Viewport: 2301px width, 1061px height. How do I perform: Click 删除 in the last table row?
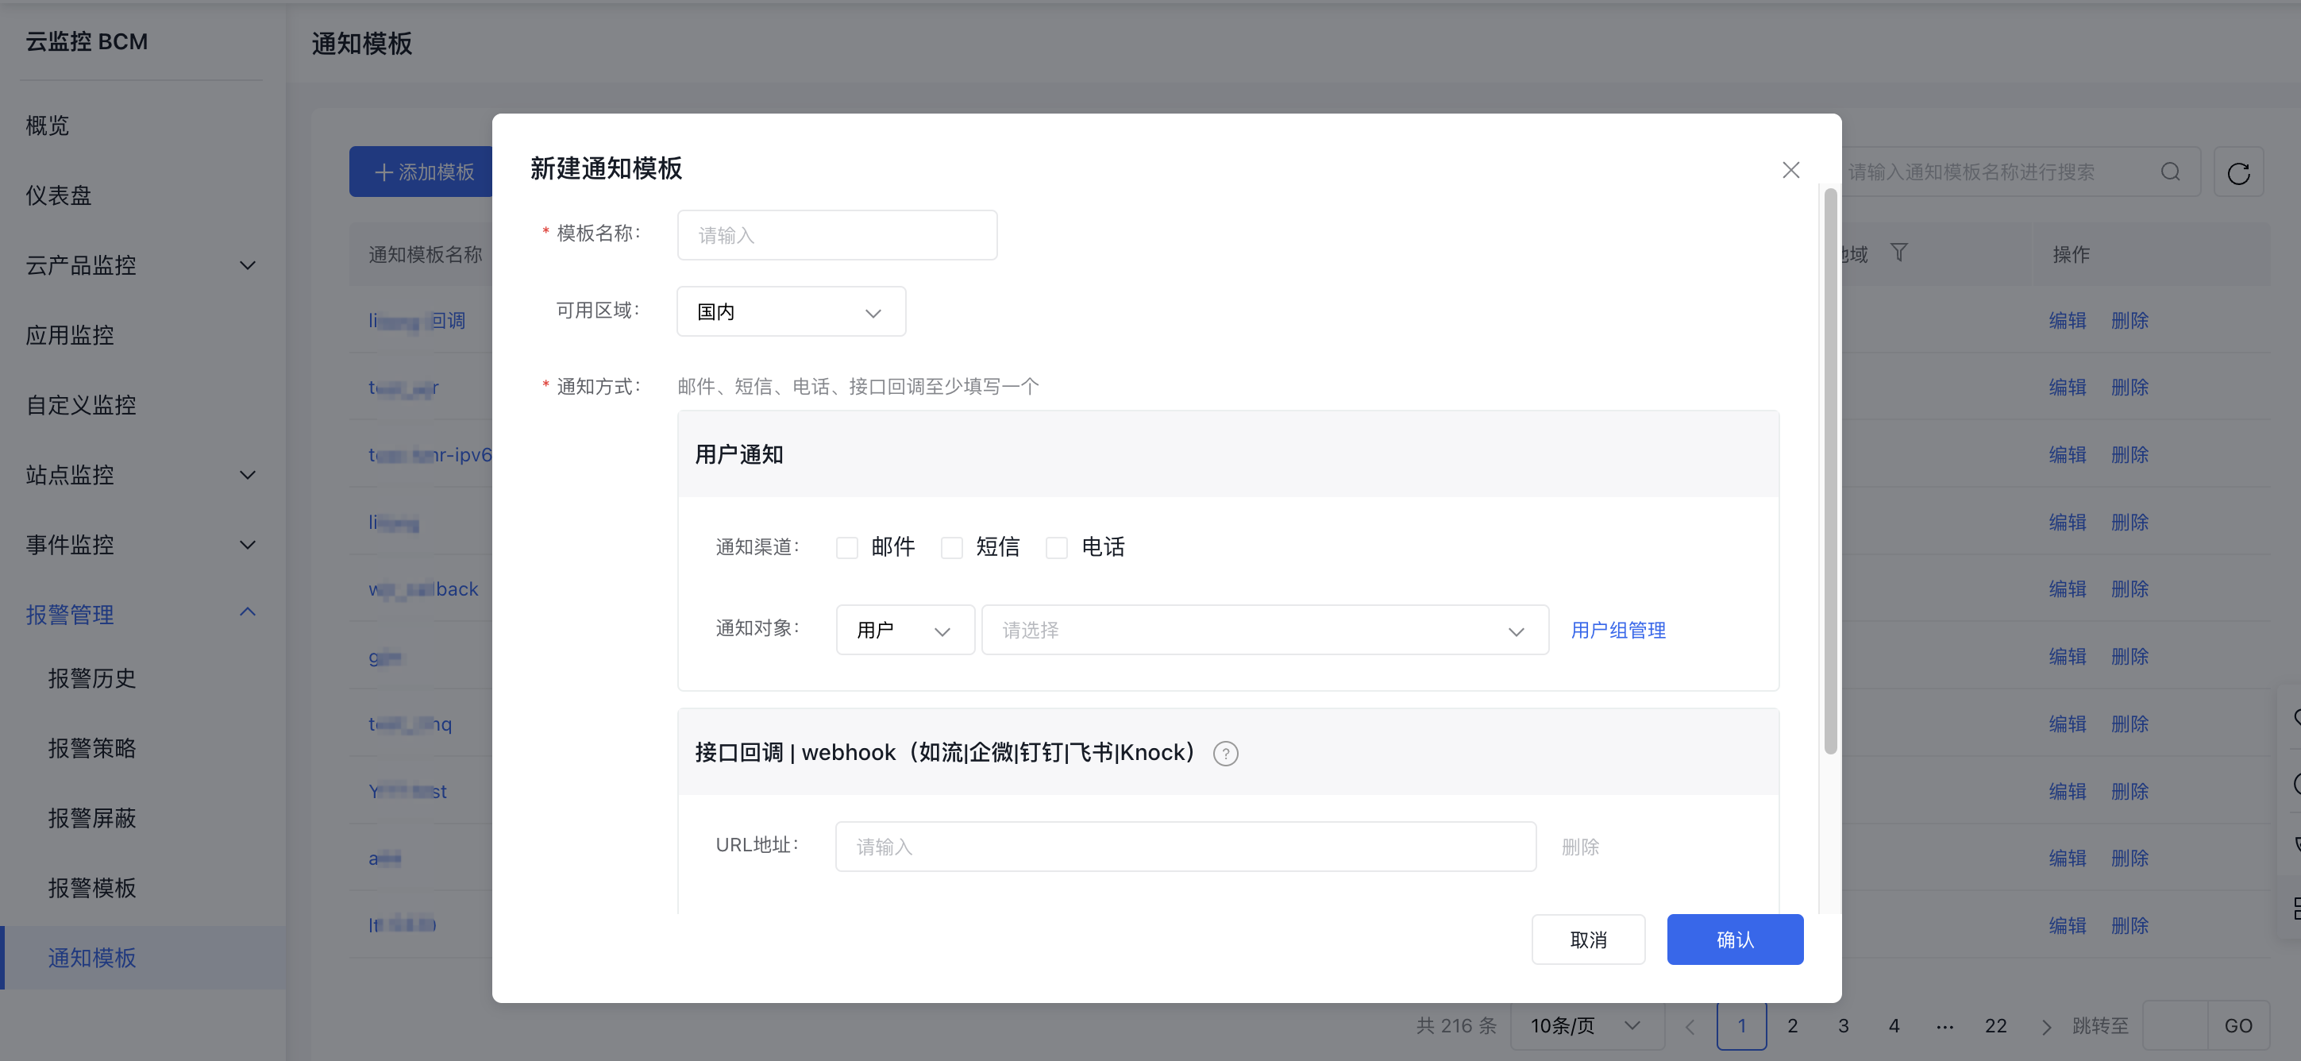point(2129,926)
